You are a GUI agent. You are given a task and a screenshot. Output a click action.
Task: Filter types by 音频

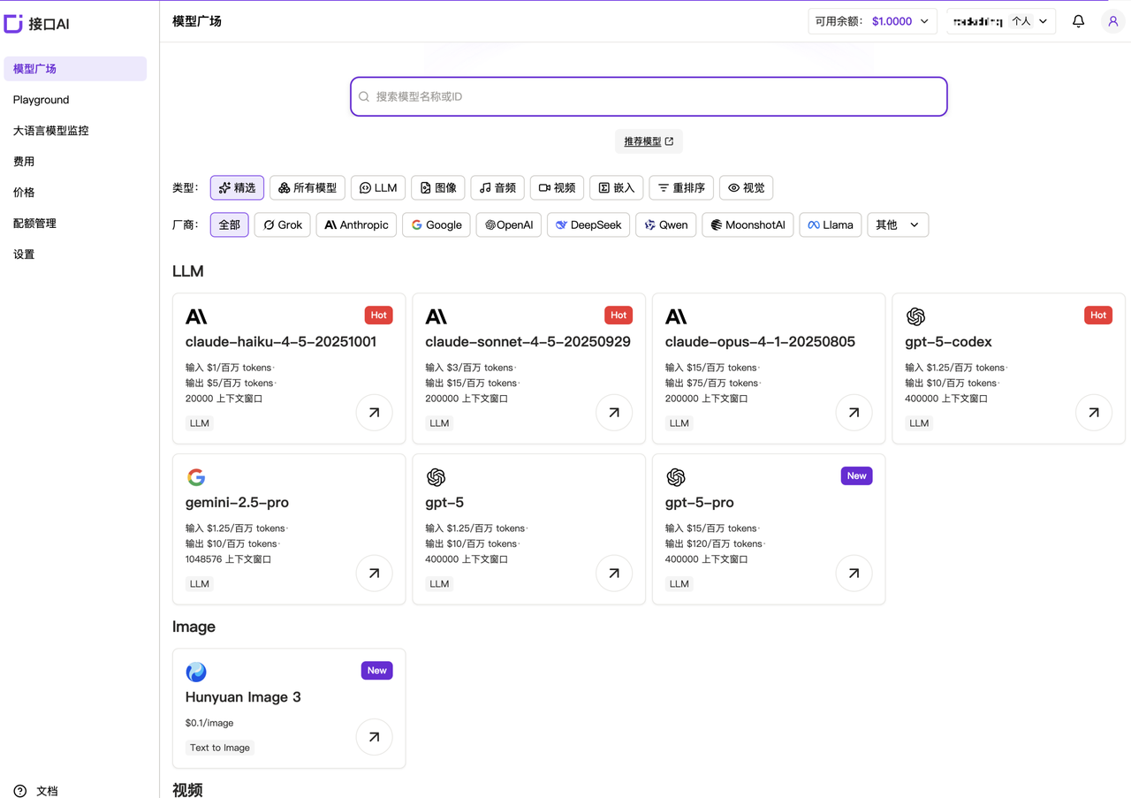[x=497, y=187]
